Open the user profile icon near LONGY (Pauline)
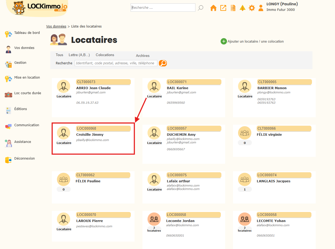Viewport: 335px width, 249px height. [261, 8]
